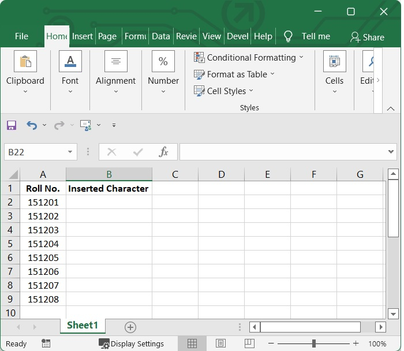This screenshot has width=404, height=351.
Task: Select cell with 151208
Action: pyautogui.click(x=43, y=299)
